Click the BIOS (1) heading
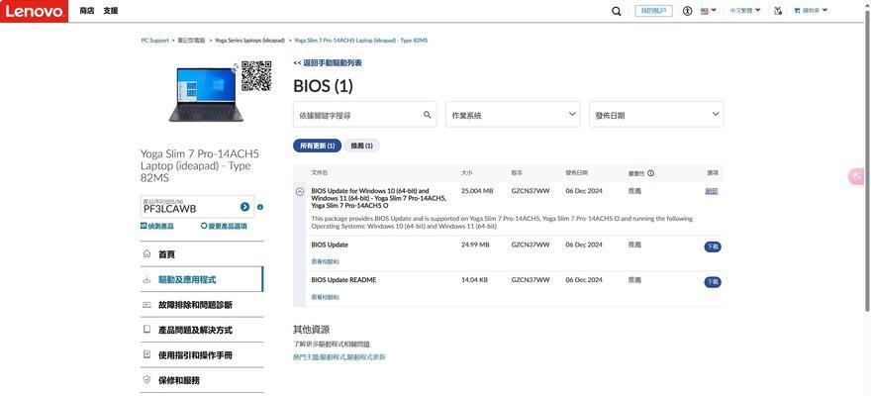 click(x=323, y=86)
